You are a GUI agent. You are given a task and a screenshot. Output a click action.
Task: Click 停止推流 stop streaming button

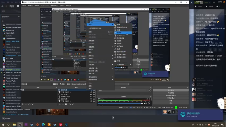(x=171, y=90)
